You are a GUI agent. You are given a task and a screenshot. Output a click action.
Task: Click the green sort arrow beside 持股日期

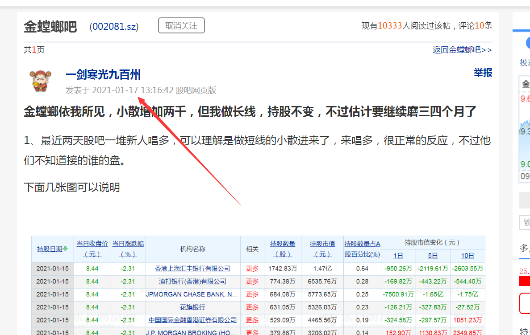click(x=65, y=249)
